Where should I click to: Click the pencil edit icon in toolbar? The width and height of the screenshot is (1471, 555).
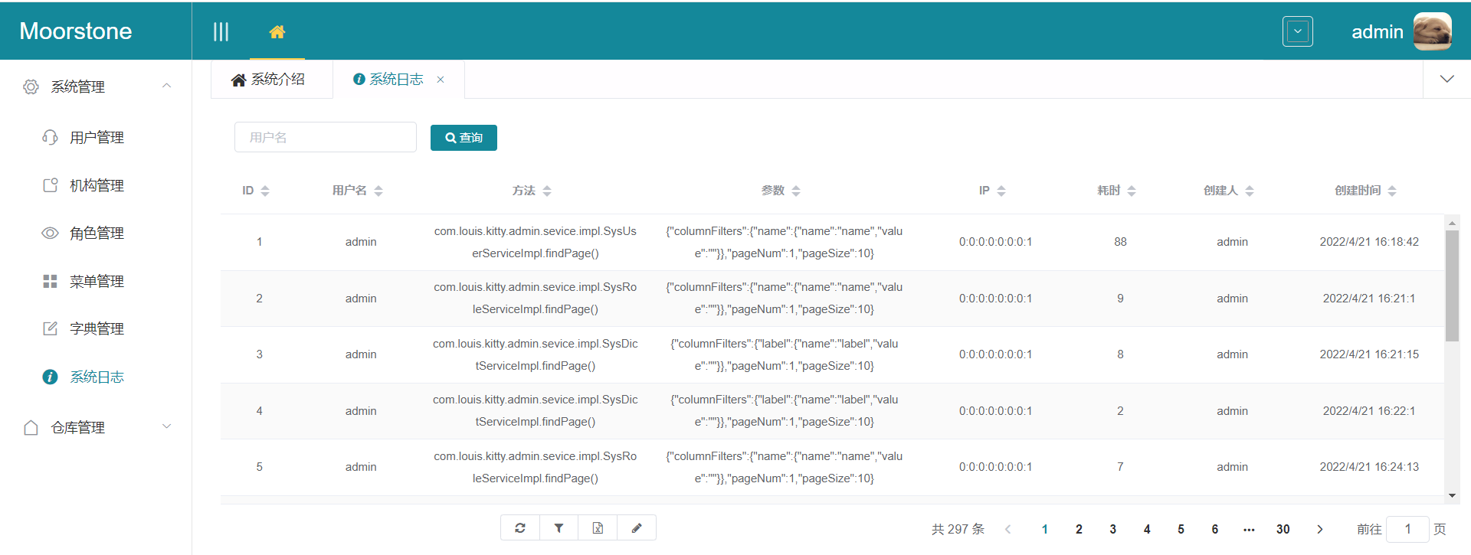637,528
